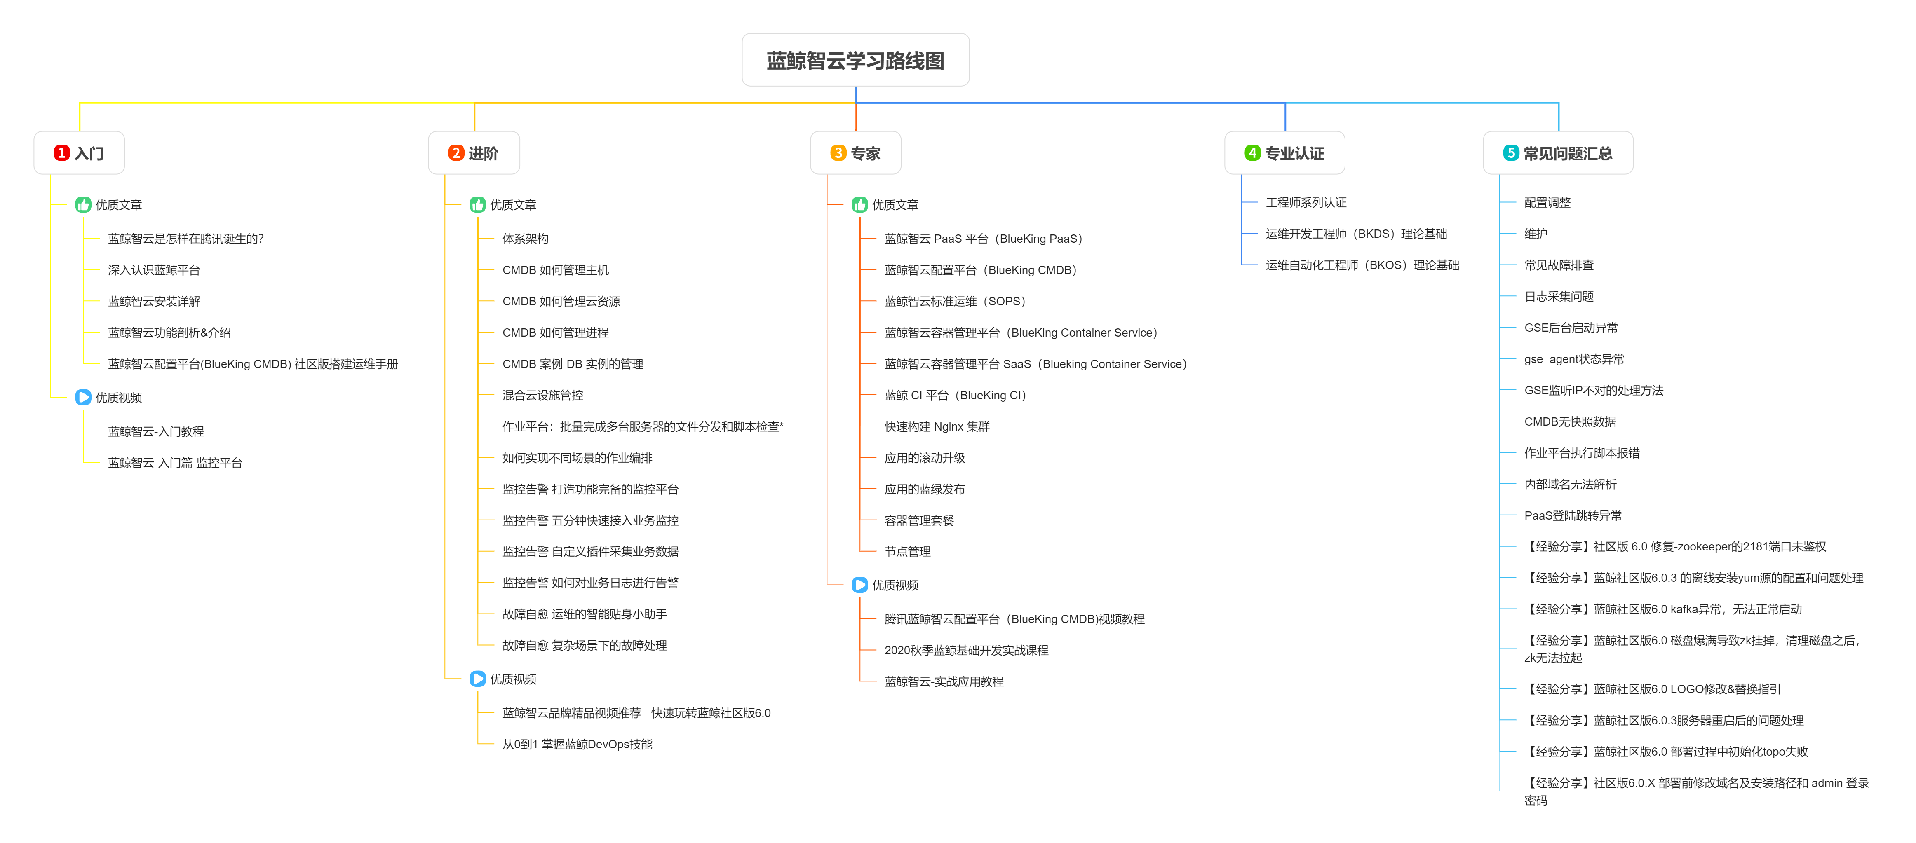Click 配置调整 under 常见问题汇总

click(1548, 202)
